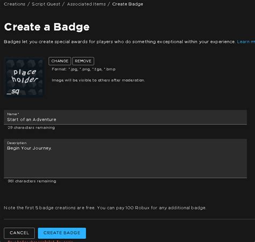Click the Create Badge breadcrumb

pos(127,4)
